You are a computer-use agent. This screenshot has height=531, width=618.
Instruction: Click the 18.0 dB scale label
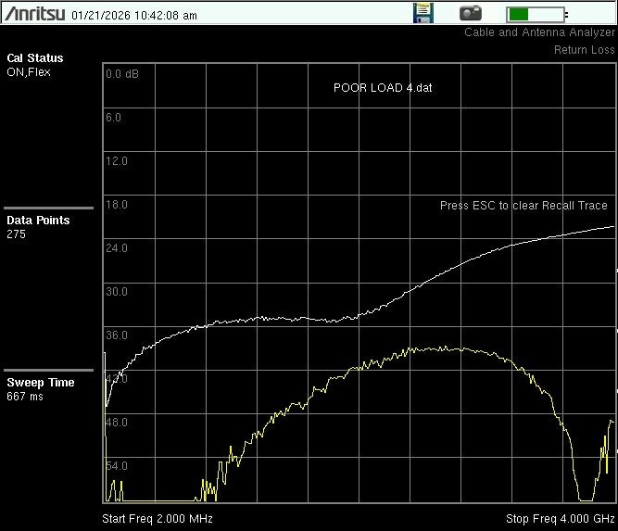116,205
